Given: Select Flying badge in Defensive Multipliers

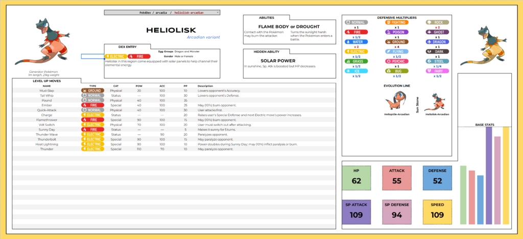Looking at the screenshot, I should (x=396, y=51).
